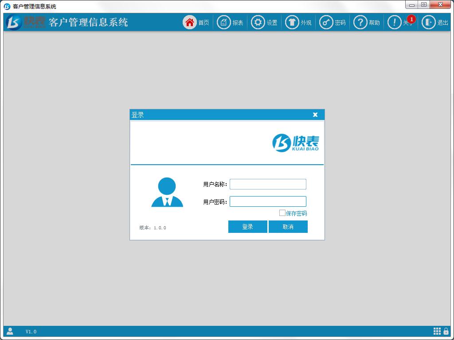Close the main application window
This screenshot has height=340, width=454.
click(x=440, y=4)
